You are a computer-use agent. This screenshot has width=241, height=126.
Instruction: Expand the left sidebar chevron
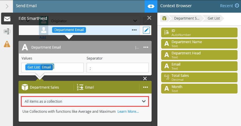pos(7,6)
